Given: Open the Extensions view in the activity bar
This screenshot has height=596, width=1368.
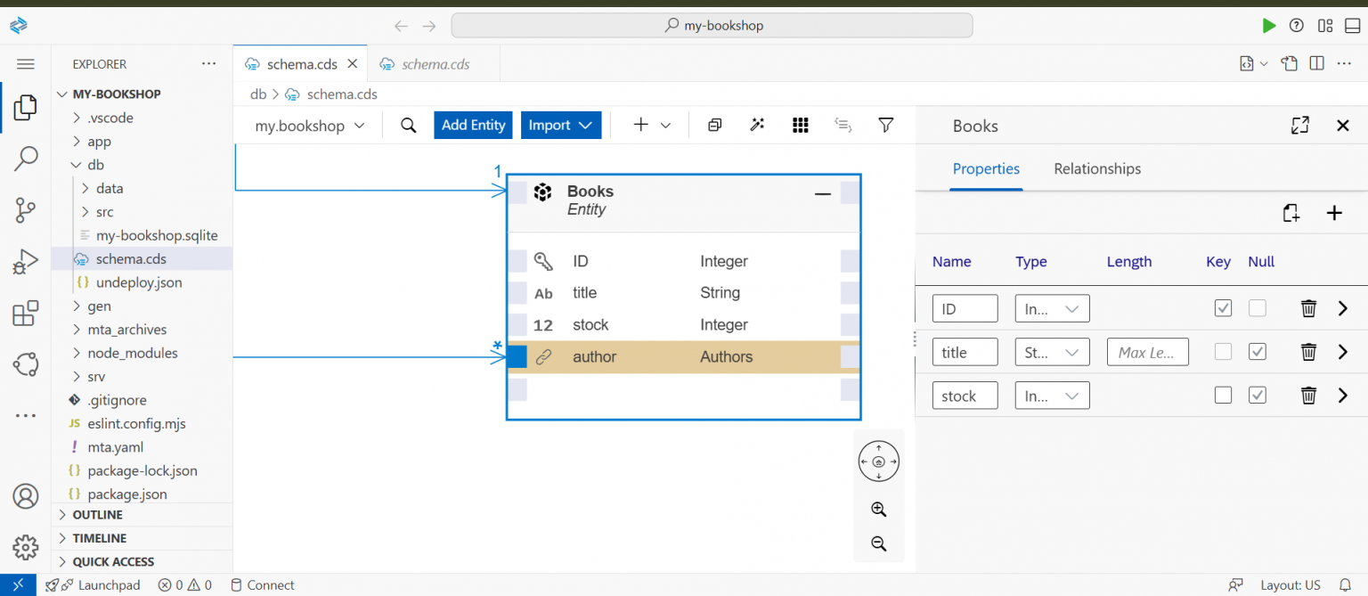Looking at the screenshot, I should click(26, 313).
